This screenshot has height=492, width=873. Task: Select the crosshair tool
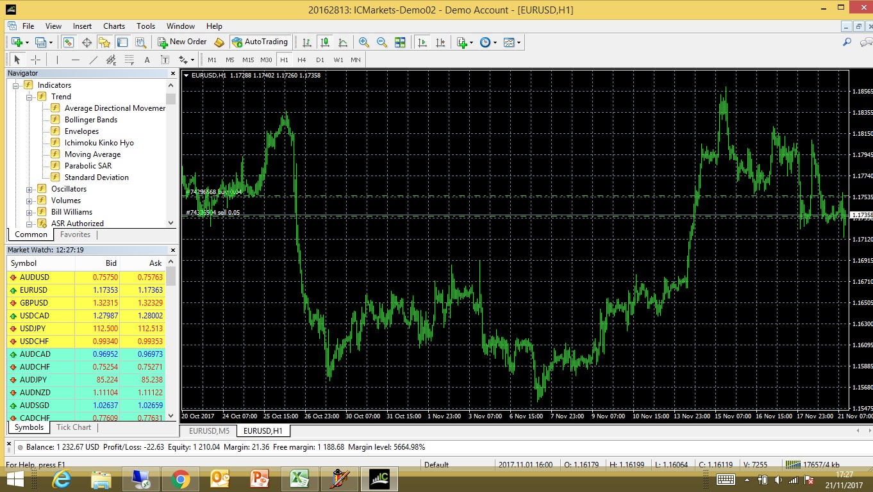[35, 60]
